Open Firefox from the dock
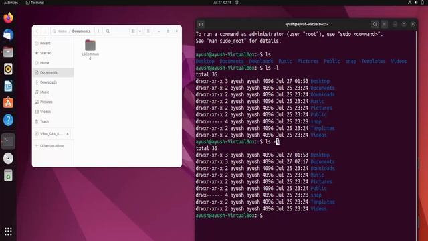This screenshot has height=241, width=428. (8, 18)
